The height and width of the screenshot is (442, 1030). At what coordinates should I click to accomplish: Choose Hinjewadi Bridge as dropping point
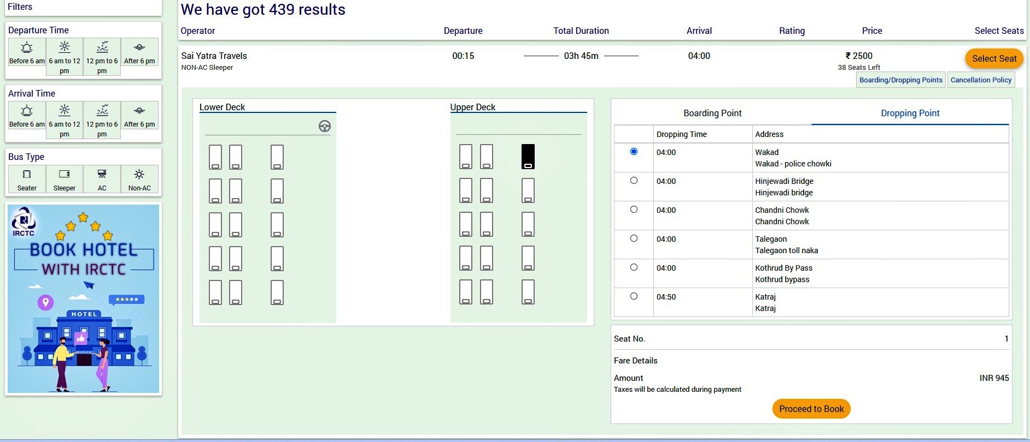click(634, 181)
